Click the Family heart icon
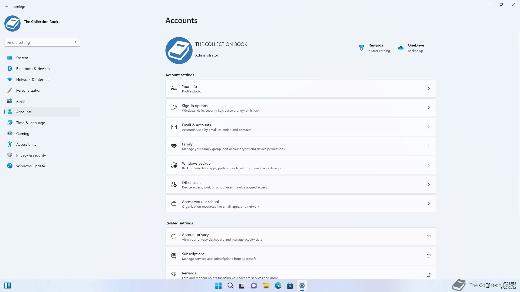 174,146
